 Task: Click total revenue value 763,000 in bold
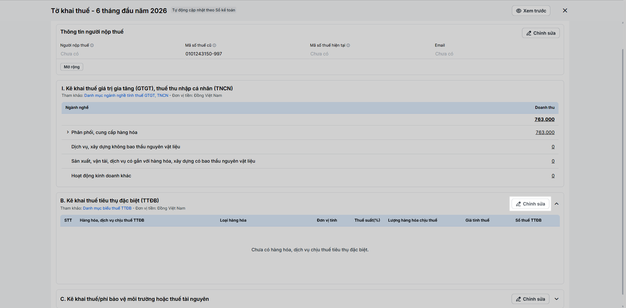(544, 119)
